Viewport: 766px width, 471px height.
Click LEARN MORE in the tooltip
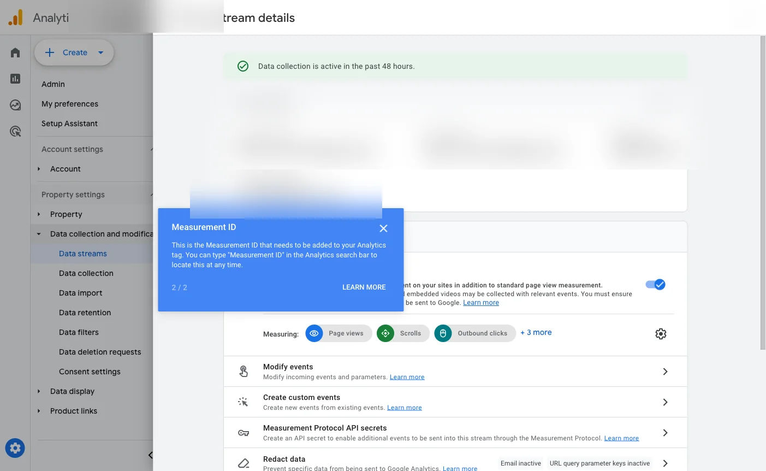364,287
